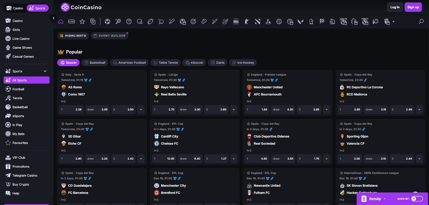The width and height of the screenshot is (429, 205).
Task: Select the MMA icon in the sports toolbar
Action: coord(236,21)
